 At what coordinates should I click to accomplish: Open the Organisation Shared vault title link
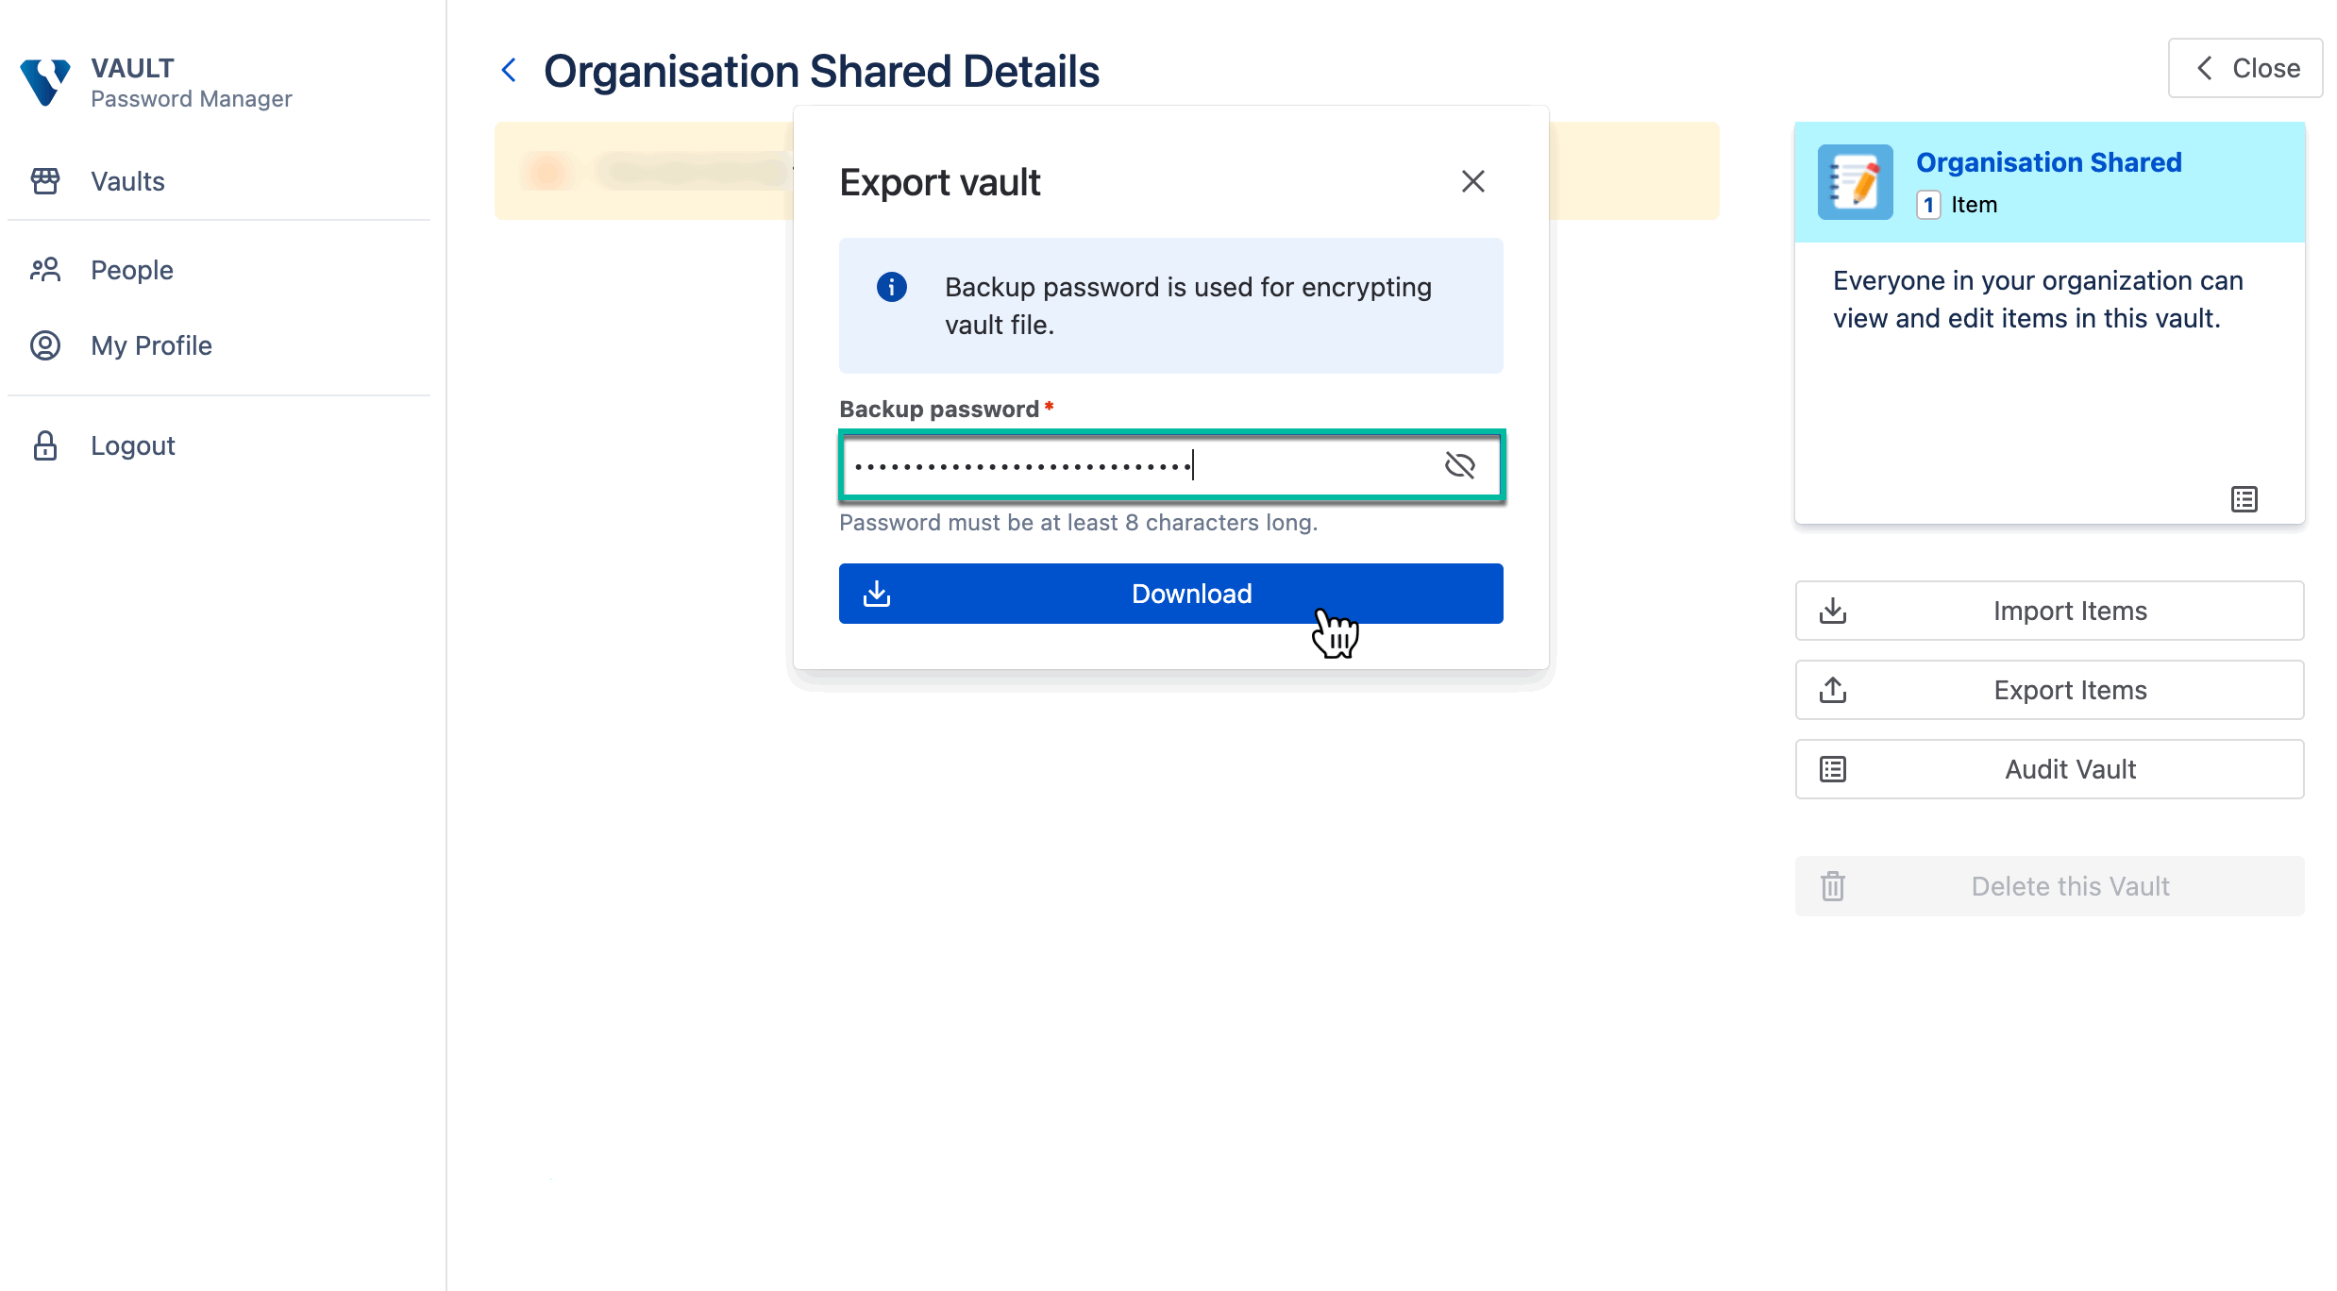pos(2048,162)
